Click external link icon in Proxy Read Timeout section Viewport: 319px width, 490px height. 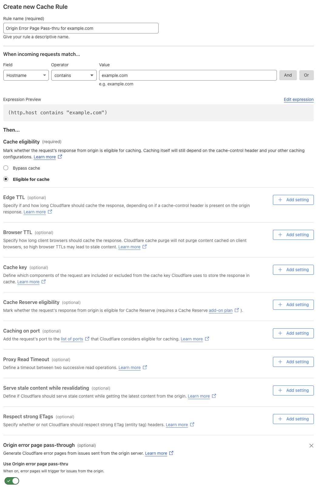(x=145, y=367)
